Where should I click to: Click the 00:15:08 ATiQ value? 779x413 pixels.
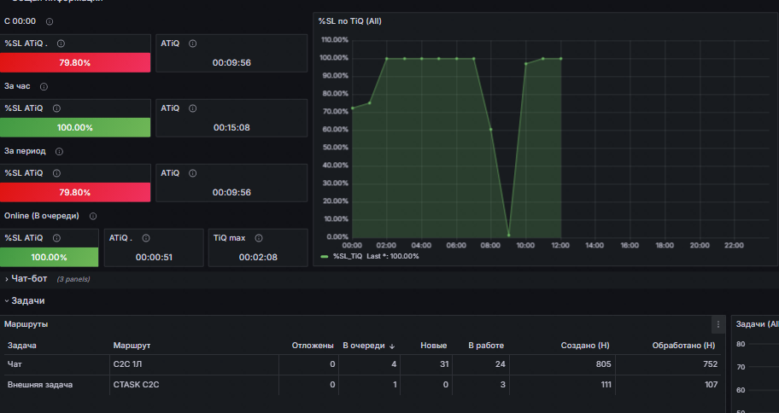tap(231, 128)
